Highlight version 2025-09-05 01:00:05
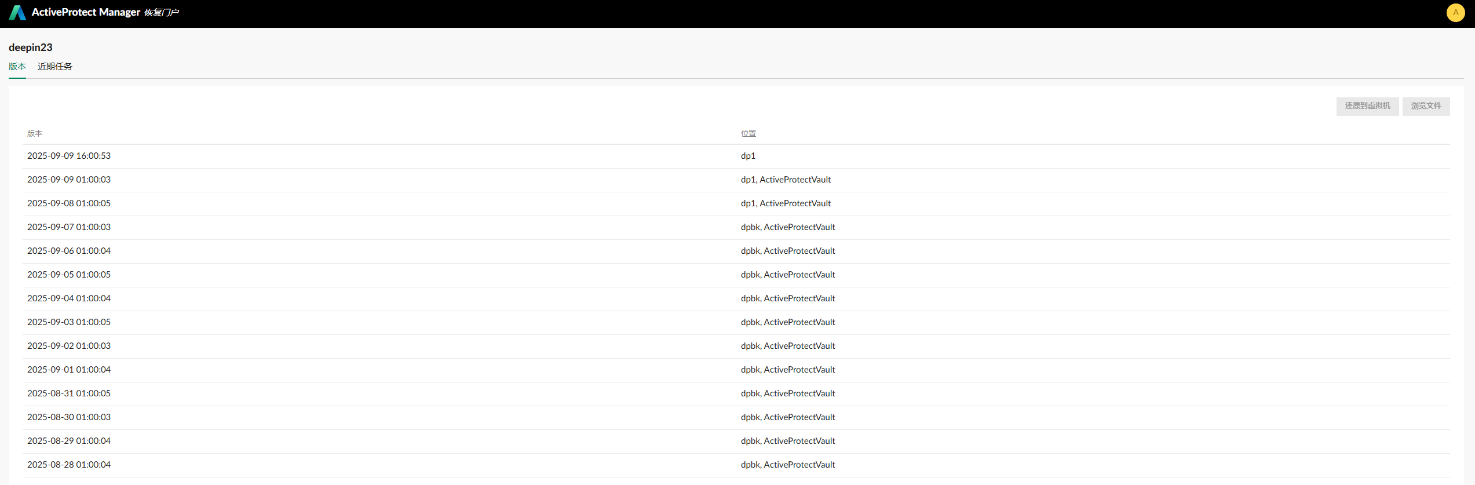The height and width of the screenshot is (485, 1475). pyautogui.click(x=69, y=275)
